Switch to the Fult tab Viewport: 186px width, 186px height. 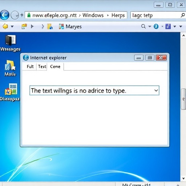pyautogui.click(x=30, y=66)
